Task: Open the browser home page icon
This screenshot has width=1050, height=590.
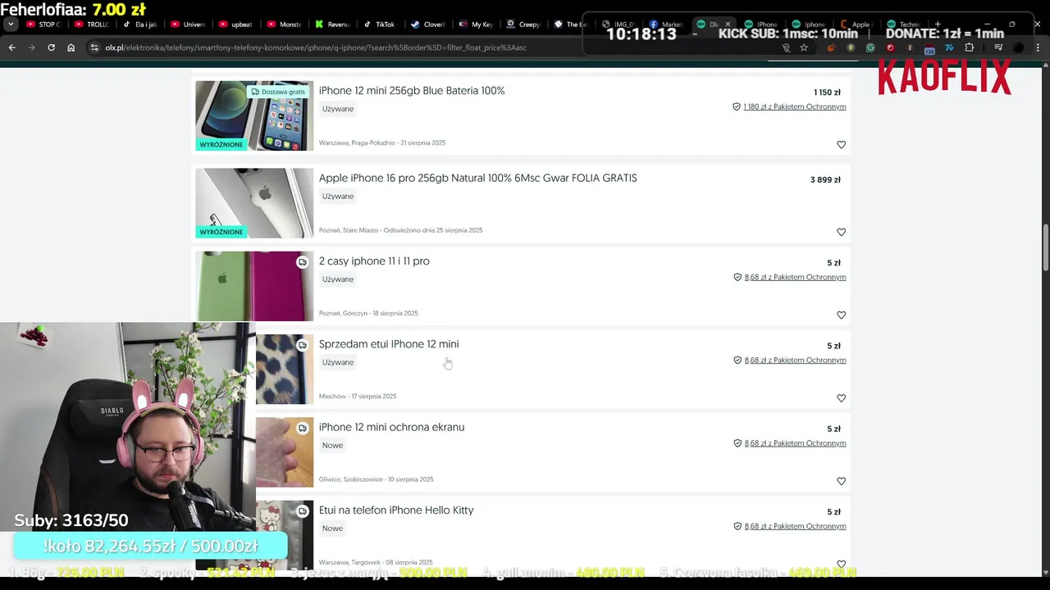Action: (71, 48)
